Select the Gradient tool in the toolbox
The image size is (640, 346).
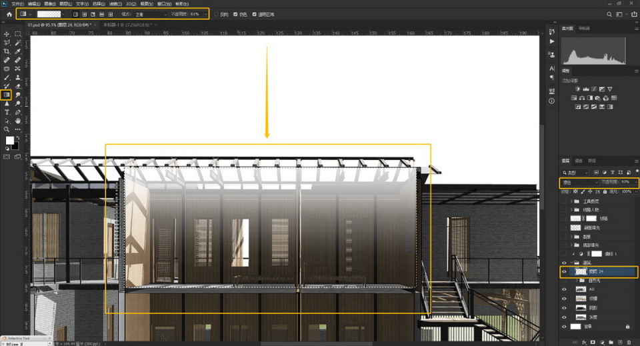click(x=7, y=95)
